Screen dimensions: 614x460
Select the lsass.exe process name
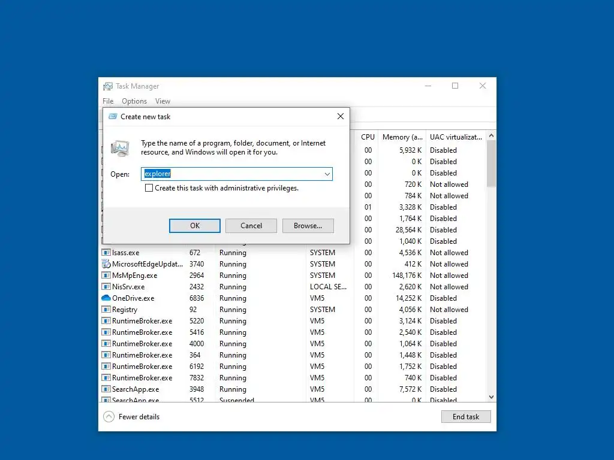[x=126, y=253]
